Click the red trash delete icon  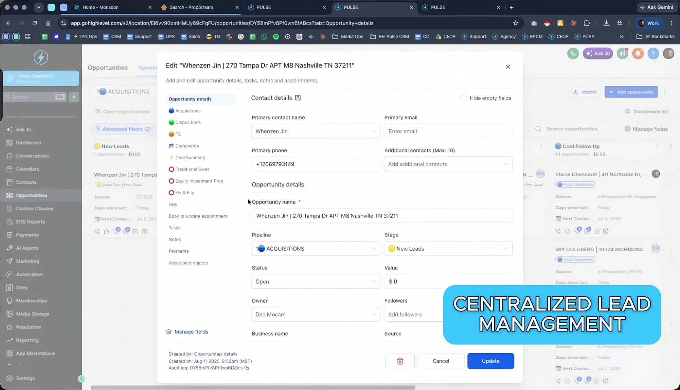point(400,361)
